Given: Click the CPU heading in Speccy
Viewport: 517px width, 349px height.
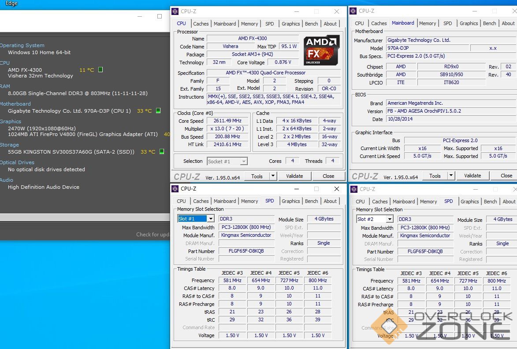Looking at the screenshot, I should (4, 63).
